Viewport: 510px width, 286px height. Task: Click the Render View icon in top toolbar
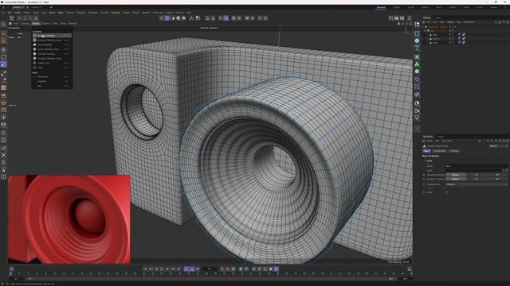pyautogui.click(x=390, y=18)
